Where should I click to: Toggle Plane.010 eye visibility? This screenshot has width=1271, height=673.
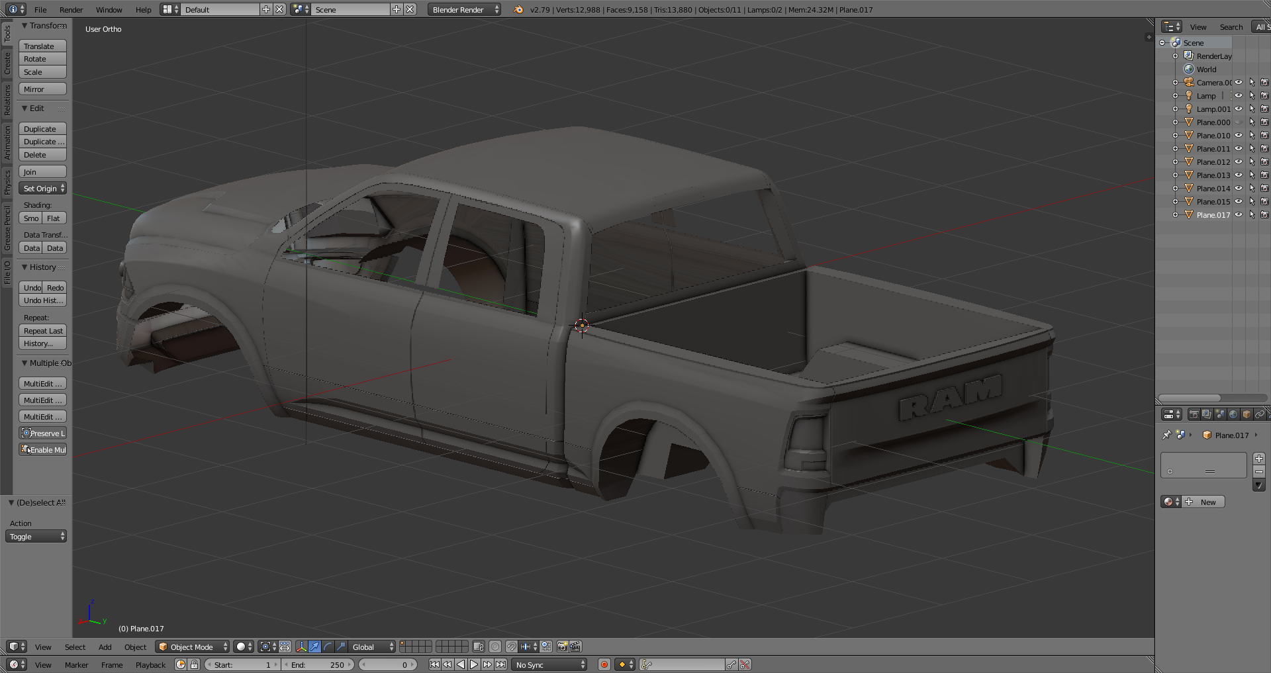coord(1239,135)
